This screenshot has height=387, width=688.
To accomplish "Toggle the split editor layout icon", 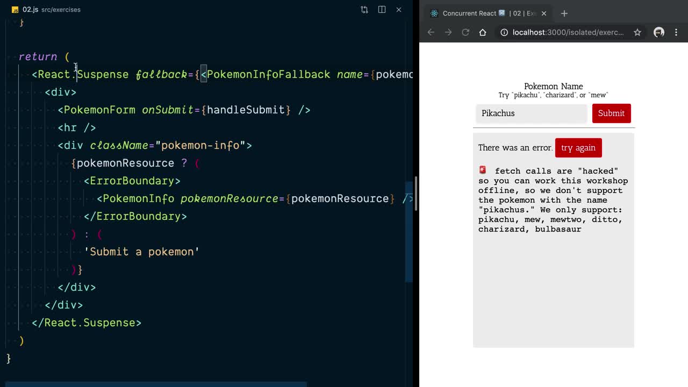I will click(382, 10).
